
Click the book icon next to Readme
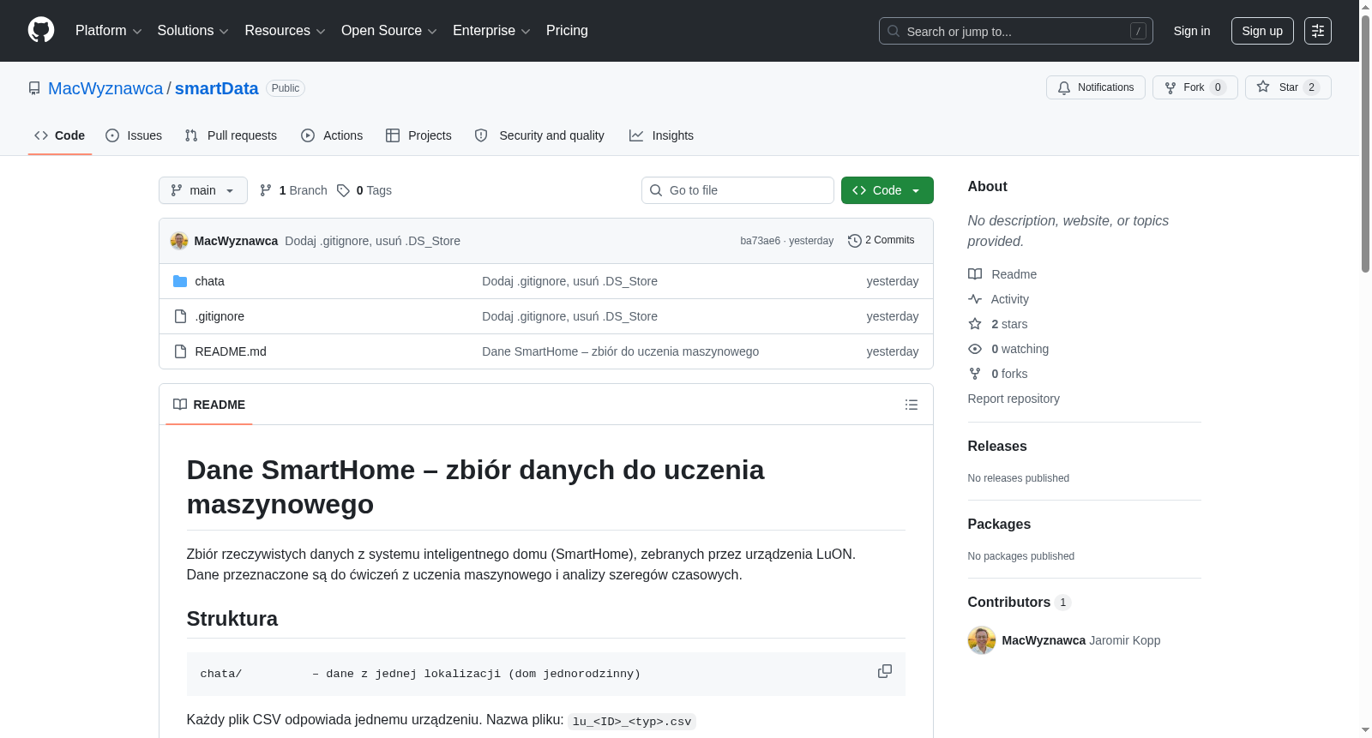(975, 274)
